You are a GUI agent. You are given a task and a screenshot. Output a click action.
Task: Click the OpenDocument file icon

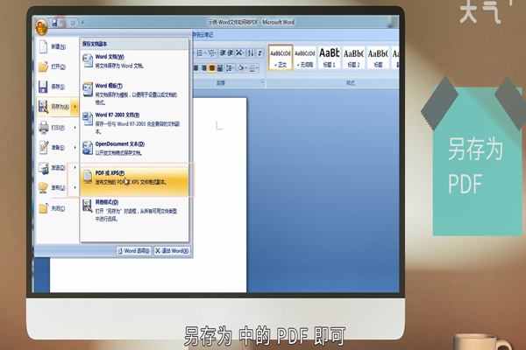pyautogui.click(x=88, y=148)
